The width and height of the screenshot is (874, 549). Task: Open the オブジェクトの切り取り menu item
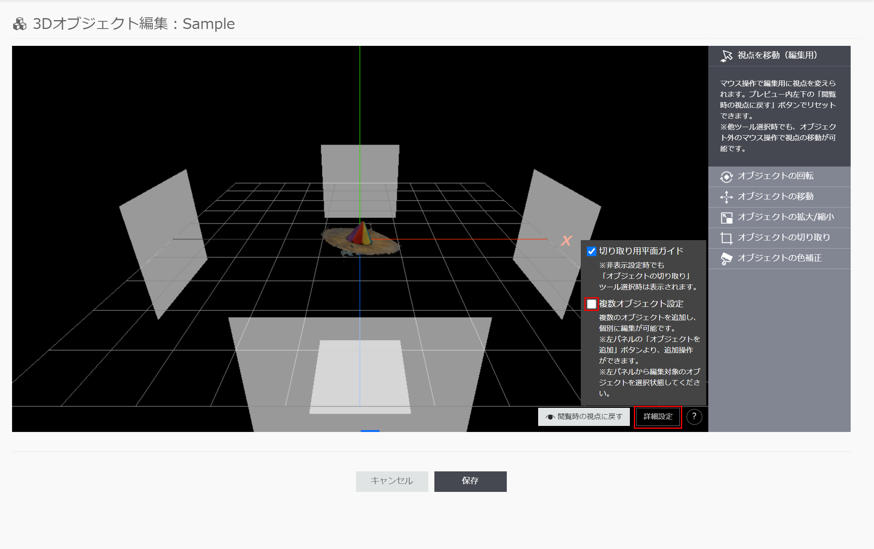click(x=779, y=238)
